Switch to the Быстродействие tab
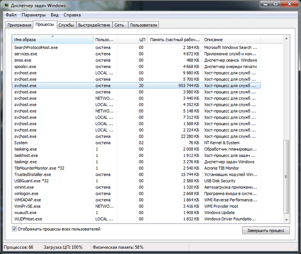 point(94,25)
